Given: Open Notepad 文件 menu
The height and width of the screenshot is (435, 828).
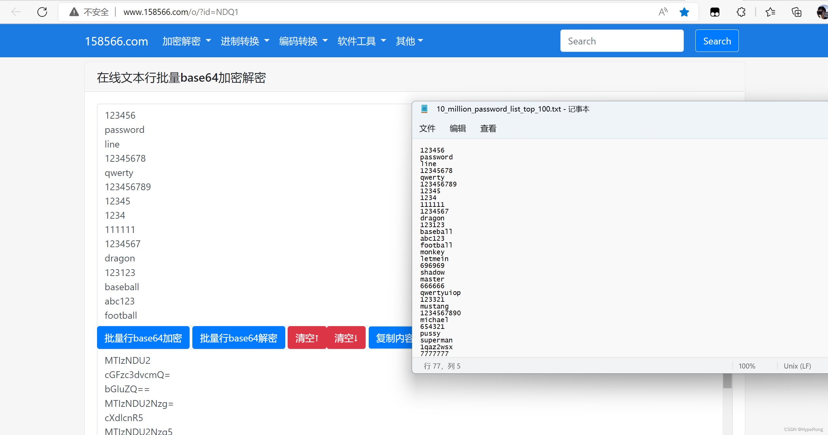Looking at the screenshot, I should (x=427, y=128).
